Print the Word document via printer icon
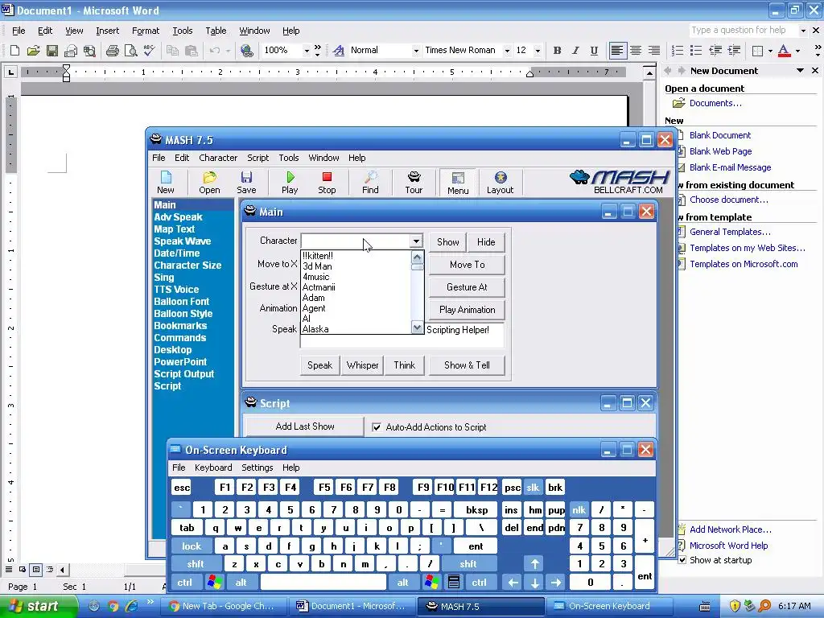 click(x=112, y=51)
